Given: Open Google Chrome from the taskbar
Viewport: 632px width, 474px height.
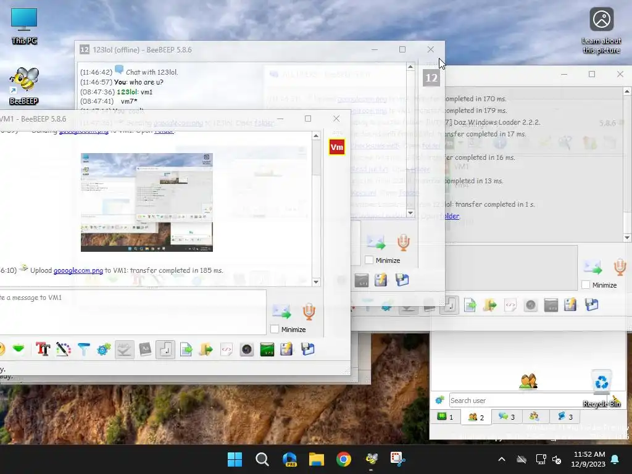Looking at the screenshot, I should (344, 459).
